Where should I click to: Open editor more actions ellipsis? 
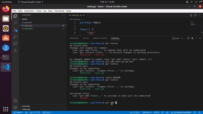coord(200,15)
